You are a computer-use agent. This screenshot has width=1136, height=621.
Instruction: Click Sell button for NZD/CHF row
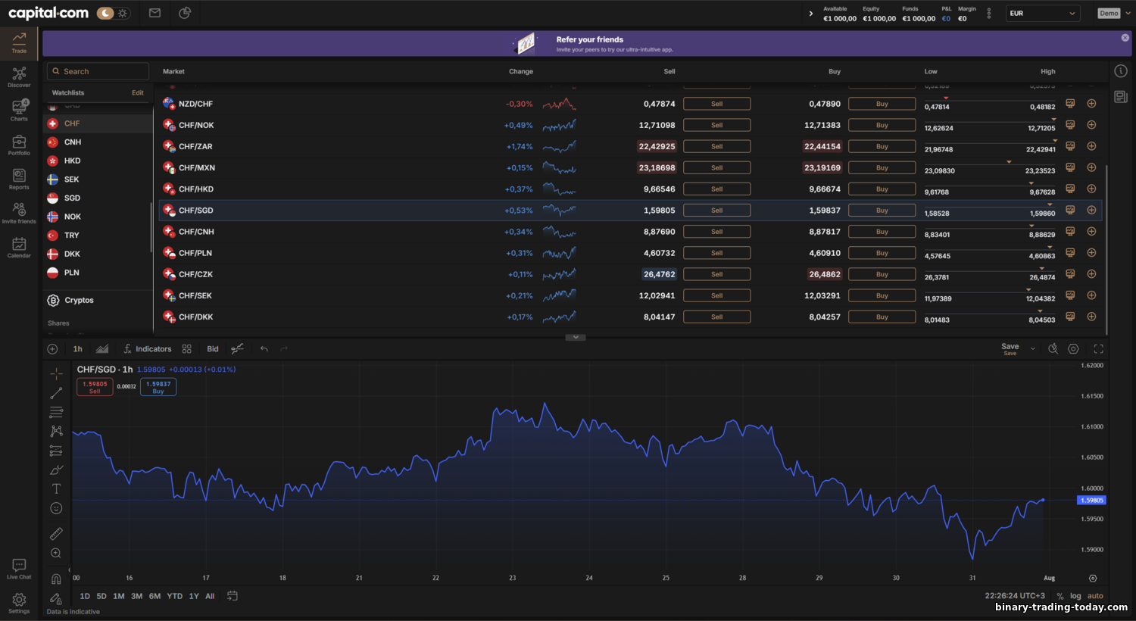[716, 104]
